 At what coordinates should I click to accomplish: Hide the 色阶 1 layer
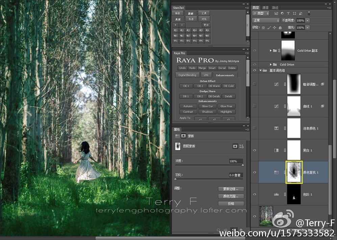255,194
